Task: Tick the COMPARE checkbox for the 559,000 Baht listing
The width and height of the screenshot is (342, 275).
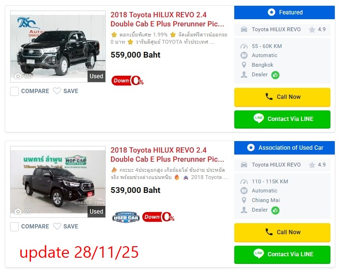Action: click(14, 91)
